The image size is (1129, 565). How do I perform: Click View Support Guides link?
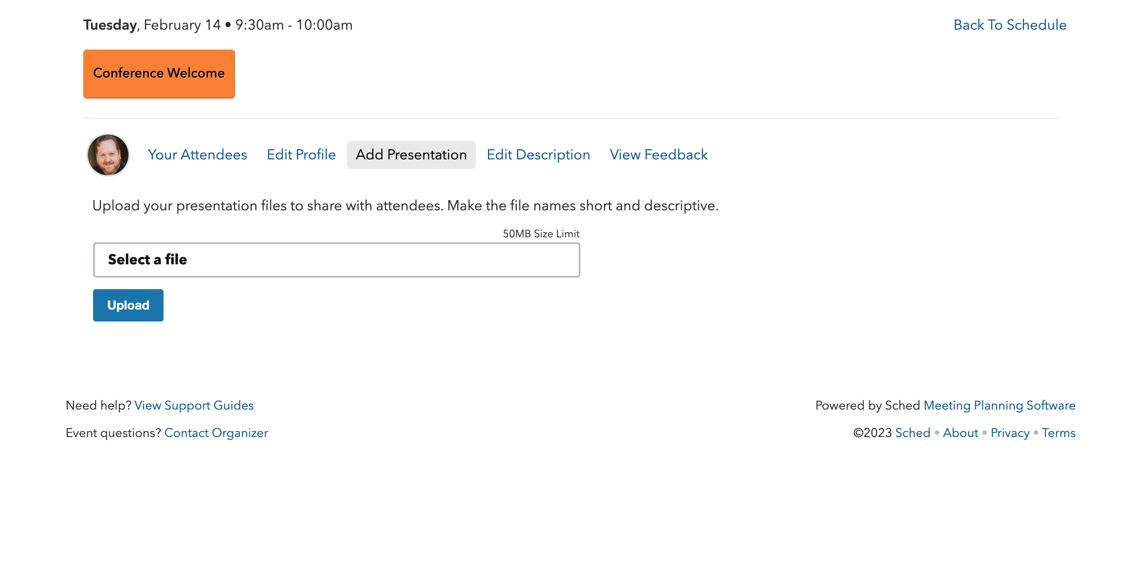(x=194, y=405)
